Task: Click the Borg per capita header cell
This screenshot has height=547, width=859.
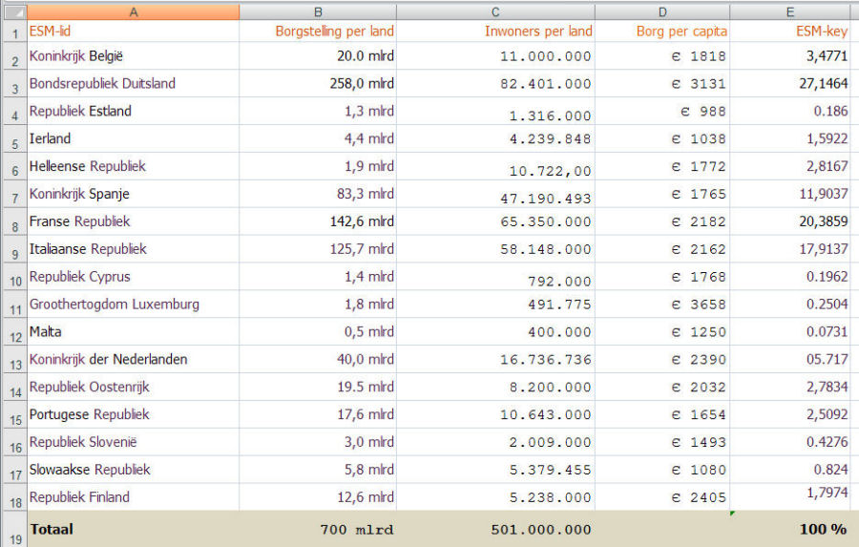Action: (x=662, y=32)
